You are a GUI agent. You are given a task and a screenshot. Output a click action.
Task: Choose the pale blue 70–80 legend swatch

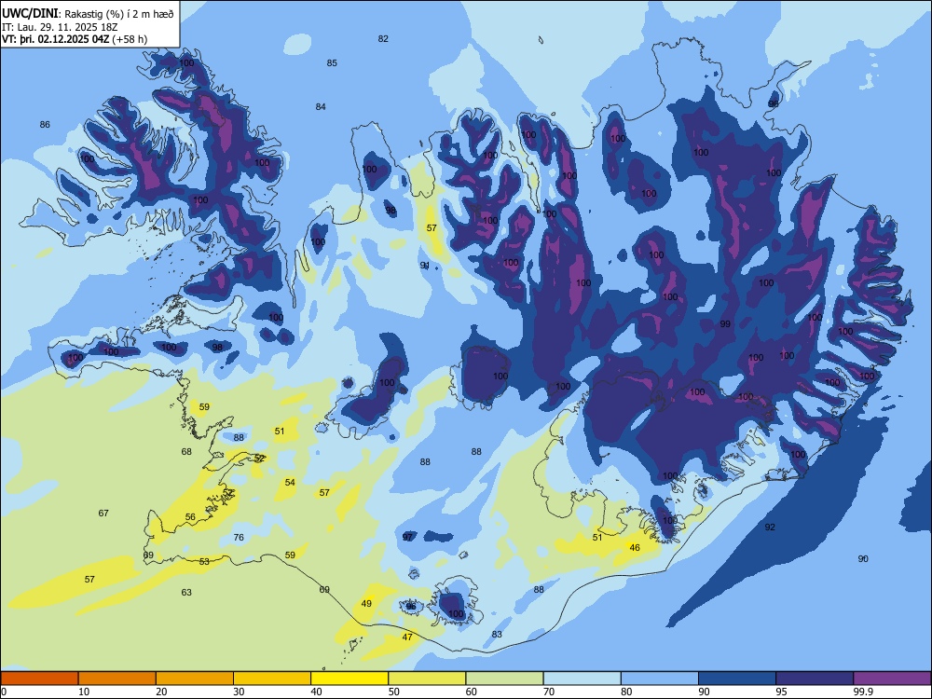point(582,678)
